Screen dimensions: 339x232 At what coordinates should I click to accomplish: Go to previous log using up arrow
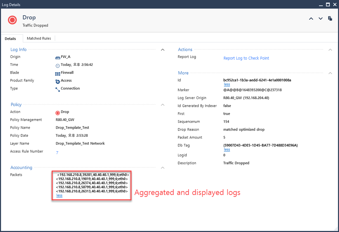coord(311,19)
